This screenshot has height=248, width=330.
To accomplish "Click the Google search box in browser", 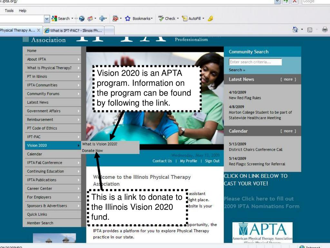I will click(316, 2).
